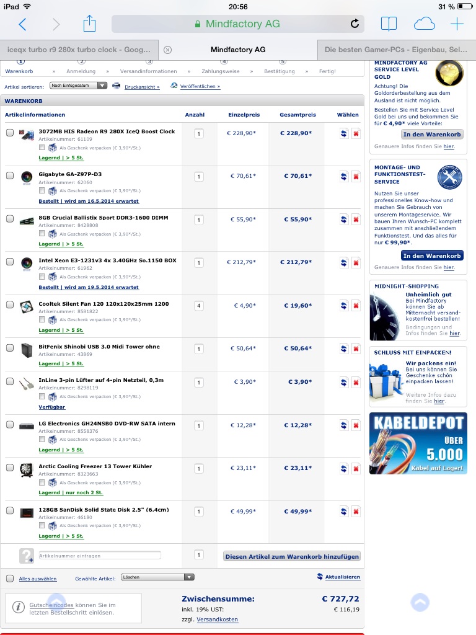Go back with Safari's back arrow

pos(23,24)
